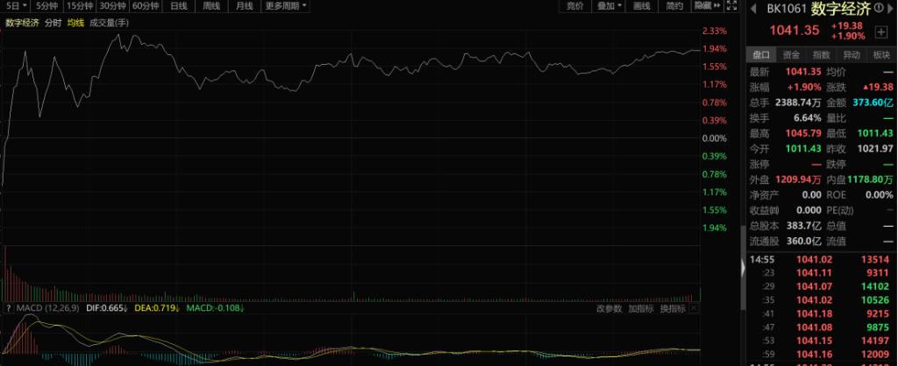Viewport: 898px width, 366px height.
Task: Open the 叠加 overlay dropdown
Action: (x=607, y=6)
